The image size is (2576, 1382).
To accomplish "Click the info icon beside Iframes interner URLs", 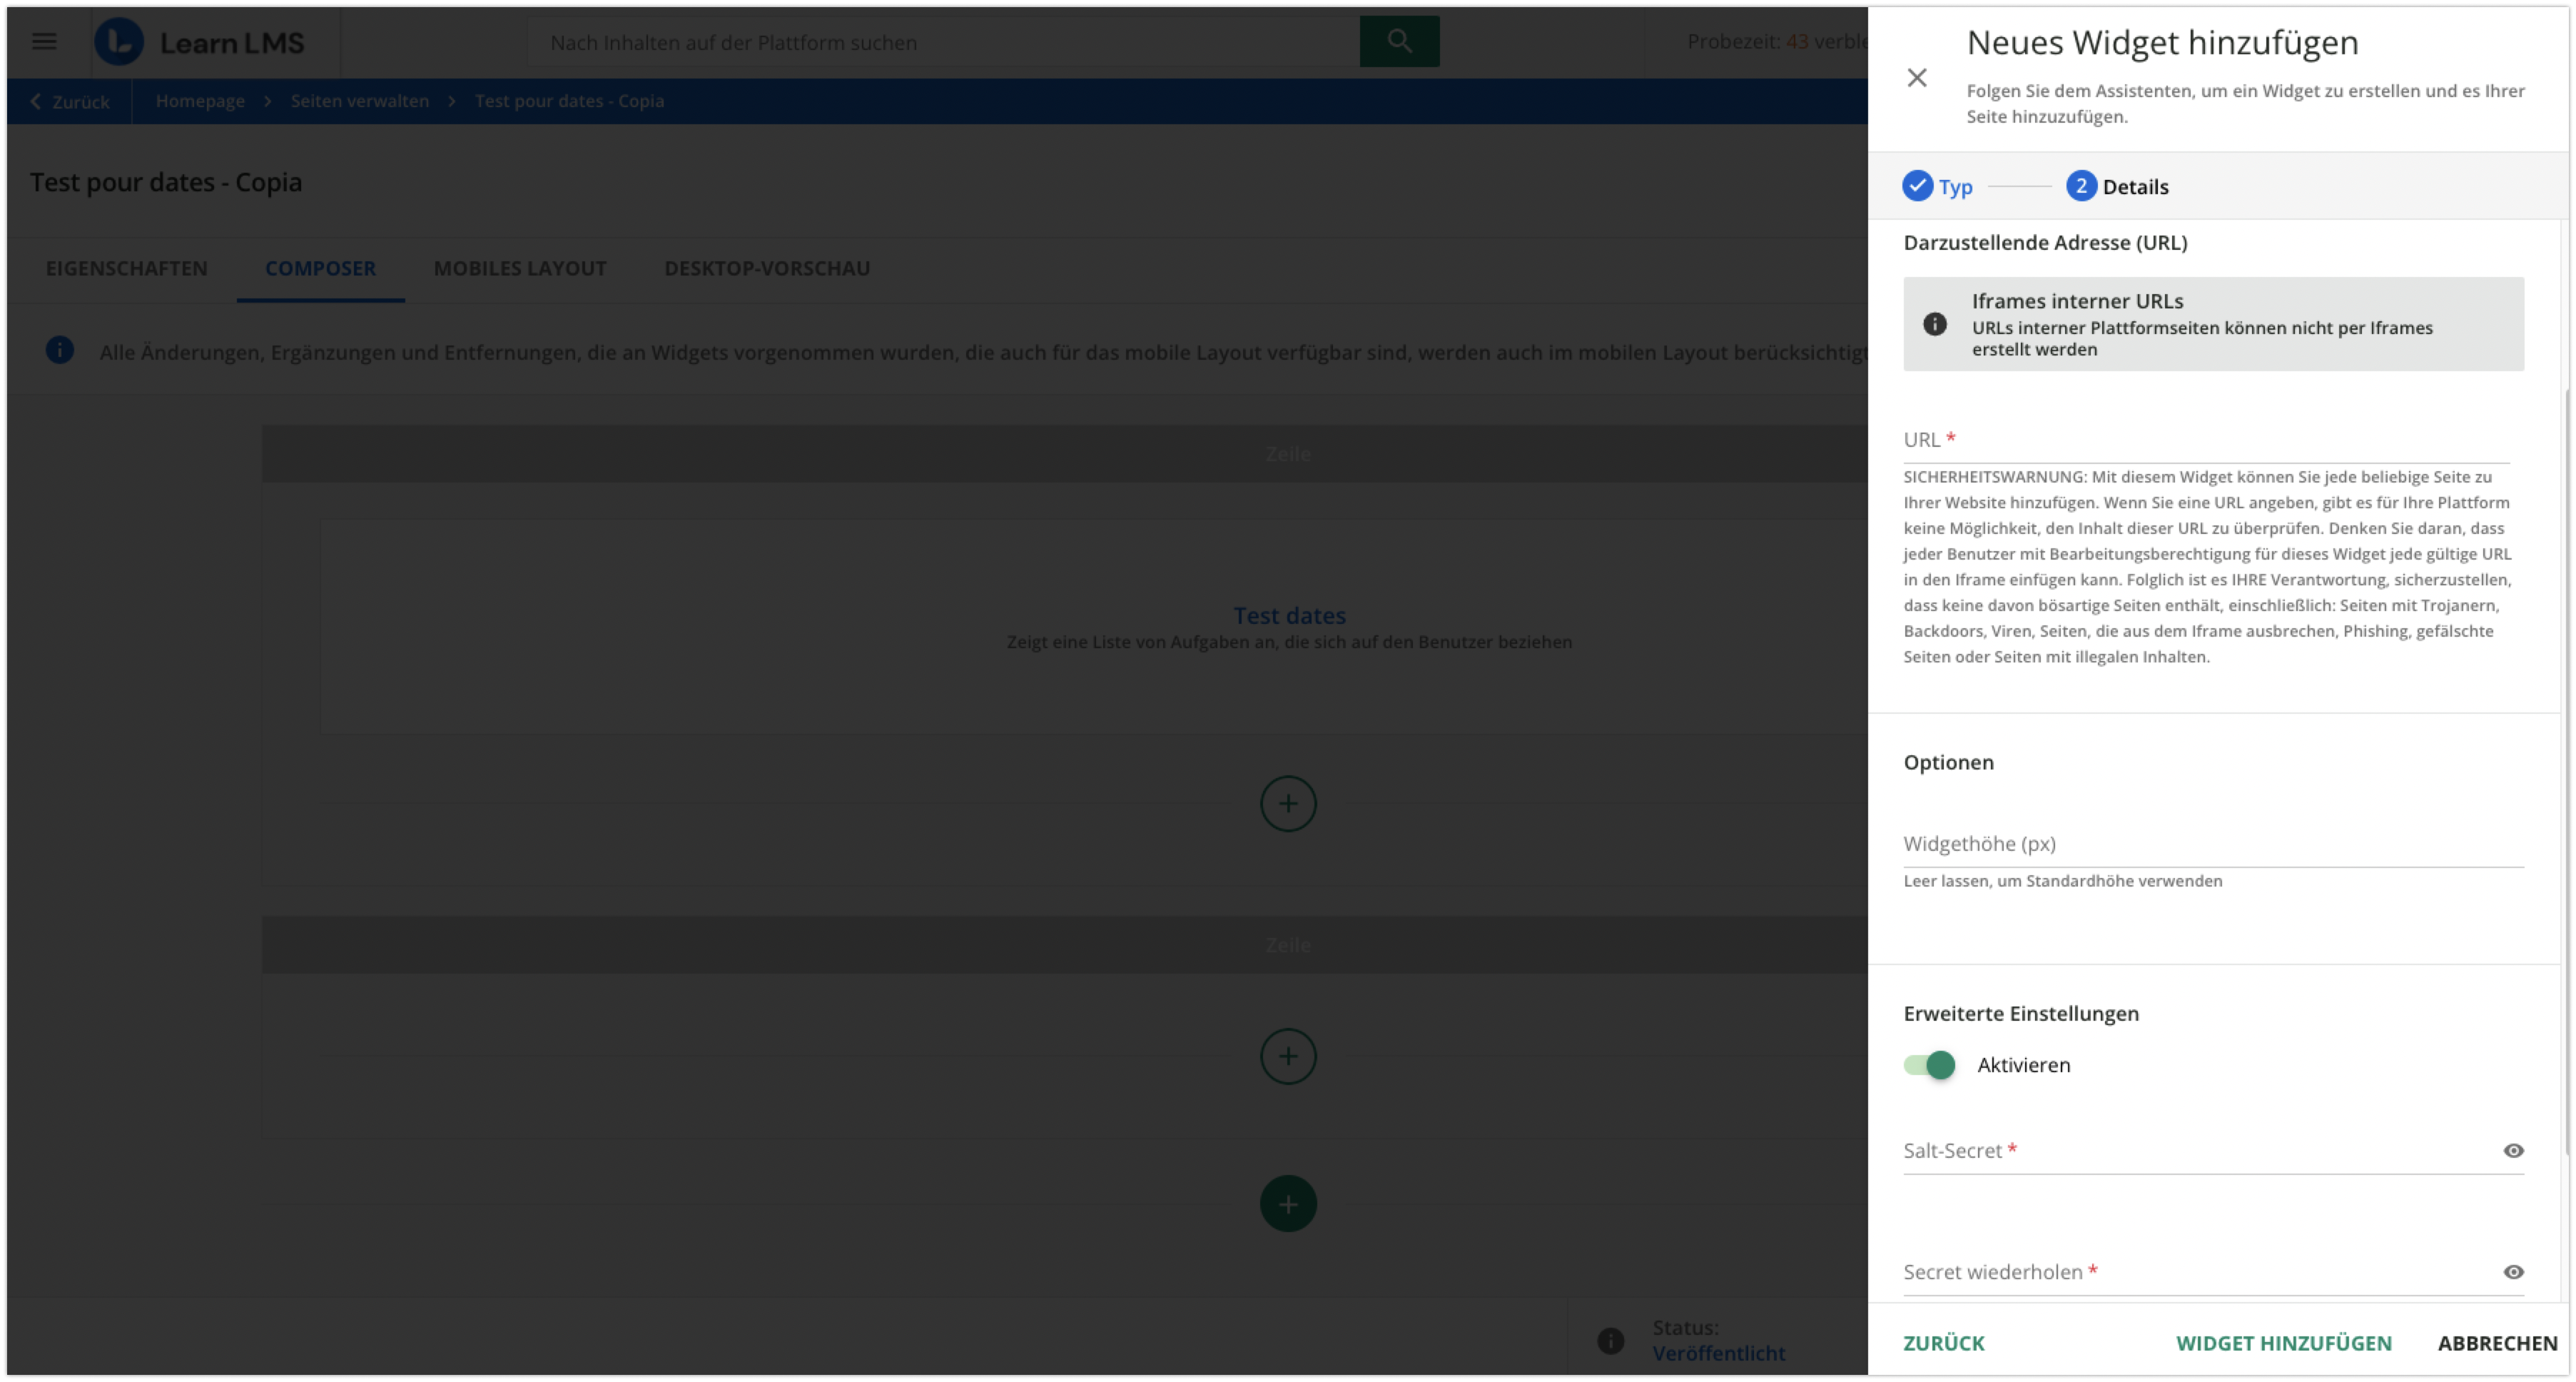I will pyautogui.click(x=1935, y=324).
